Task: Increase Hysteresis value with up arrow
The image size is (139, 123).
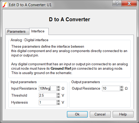Action: point(58,101)
